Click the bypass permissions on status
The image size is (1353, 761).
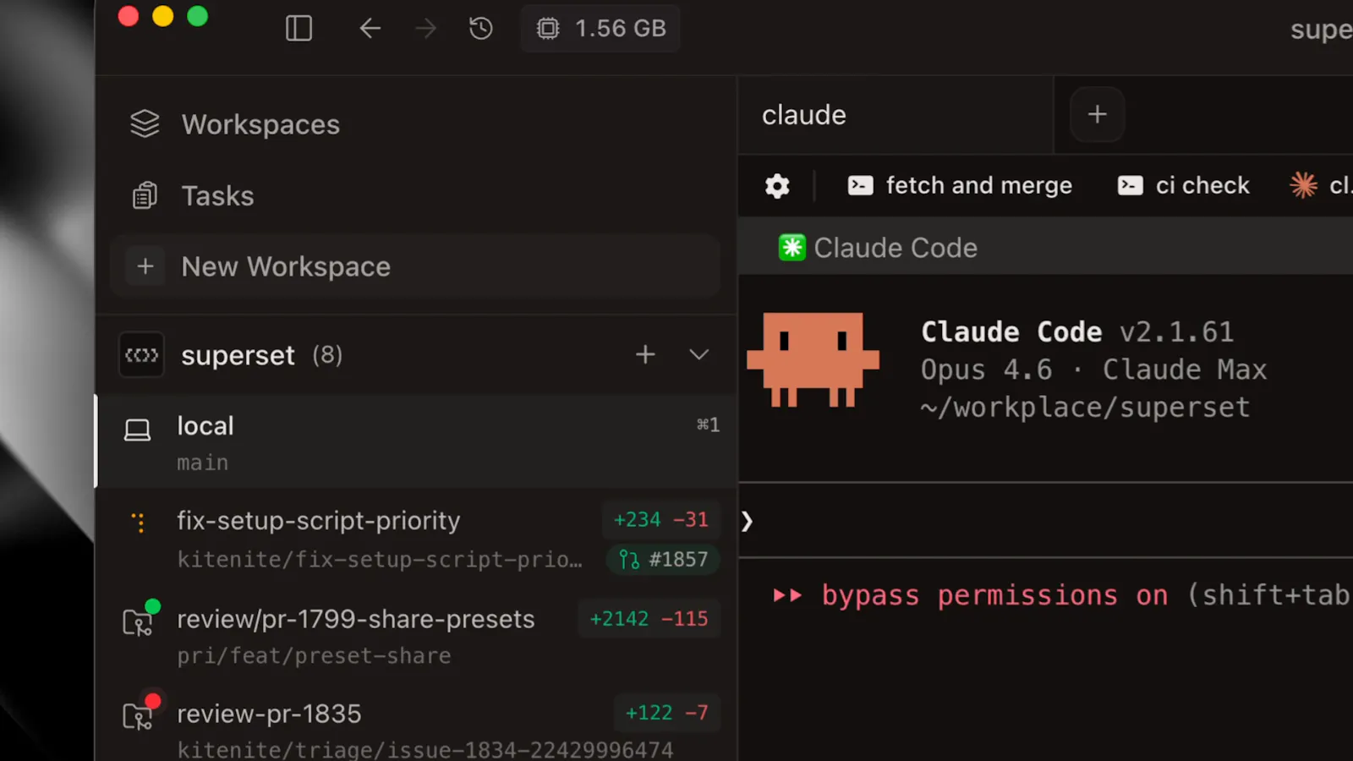(994, 595)
